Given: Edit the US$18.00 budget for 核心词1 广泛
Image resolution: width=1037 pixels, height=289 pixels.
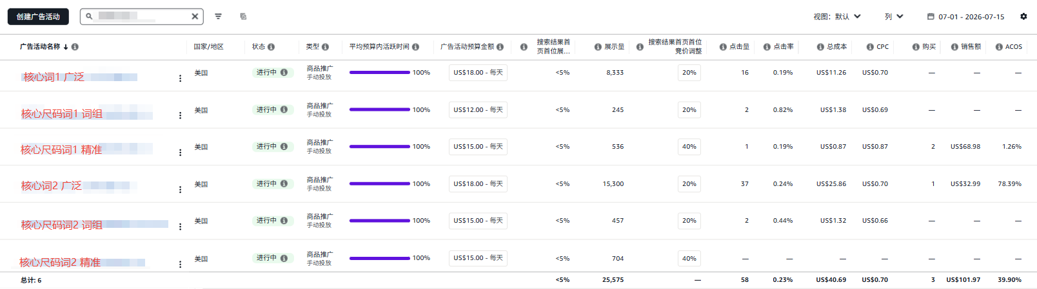Looking at the screenshot, I should click(x=478, y=73).
